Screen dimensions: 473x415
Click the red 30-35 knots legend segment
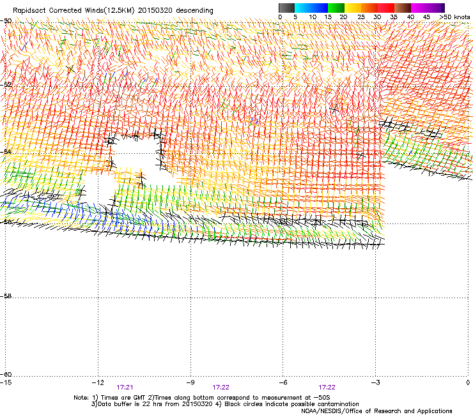pos(386,8)
